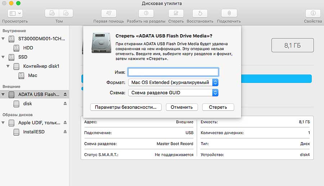This screenshot has width=324, height=186.
Task: Select the Mac volume icon
Action: [21, 75]
